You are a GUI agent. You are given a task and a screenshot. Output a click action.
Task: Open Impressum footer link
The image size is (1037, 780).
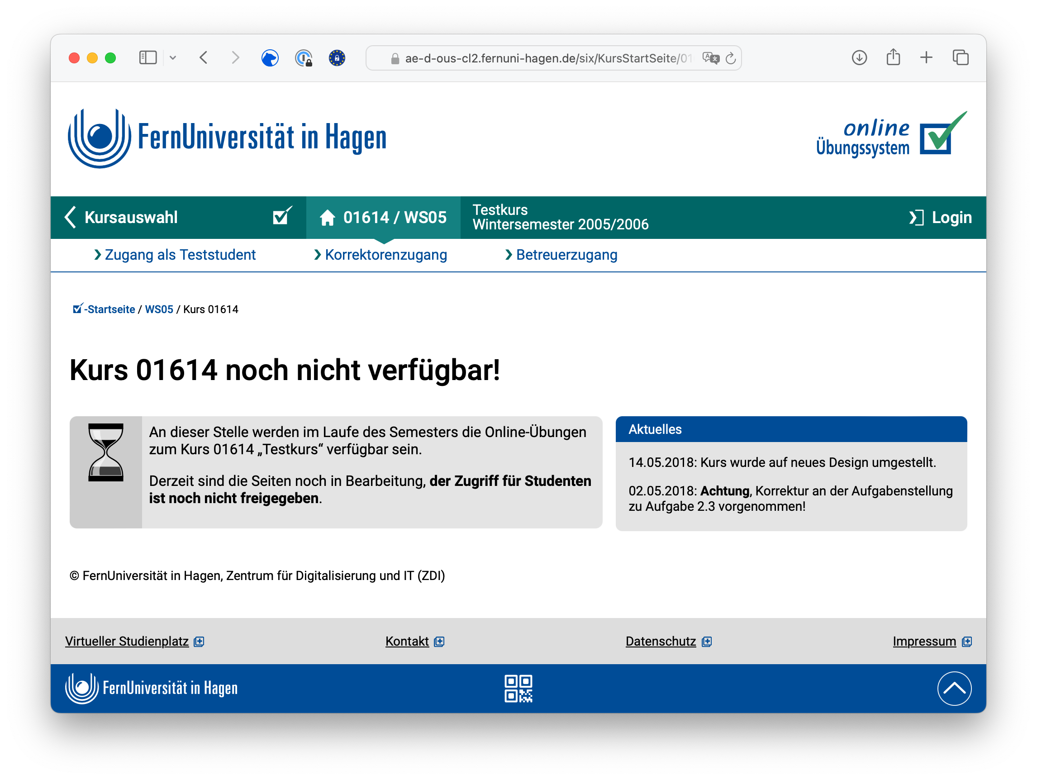(x=924, y=641)
